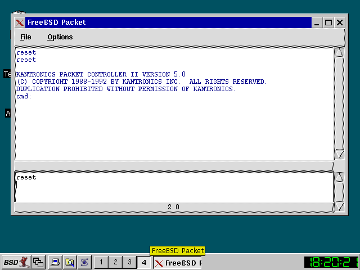Click the magnifier search icon in taskbar
The image size is (360, 270).
tap(70, 262)
